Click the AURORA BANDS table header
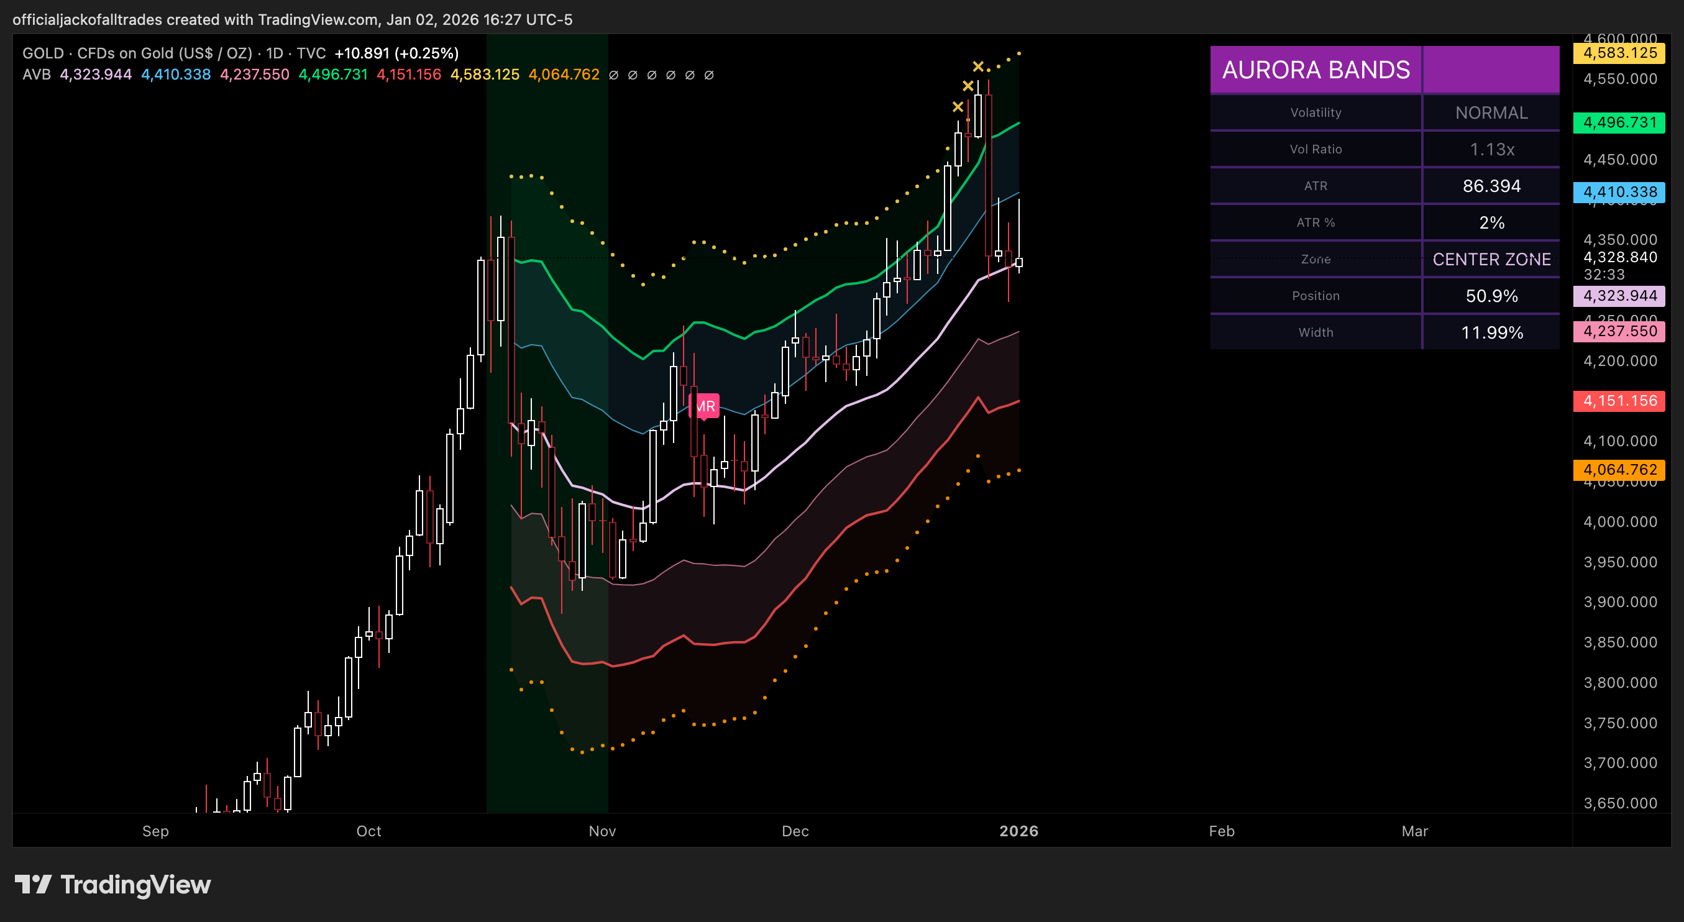Screen dimensions: 1684x922 tap(1316, 70)
